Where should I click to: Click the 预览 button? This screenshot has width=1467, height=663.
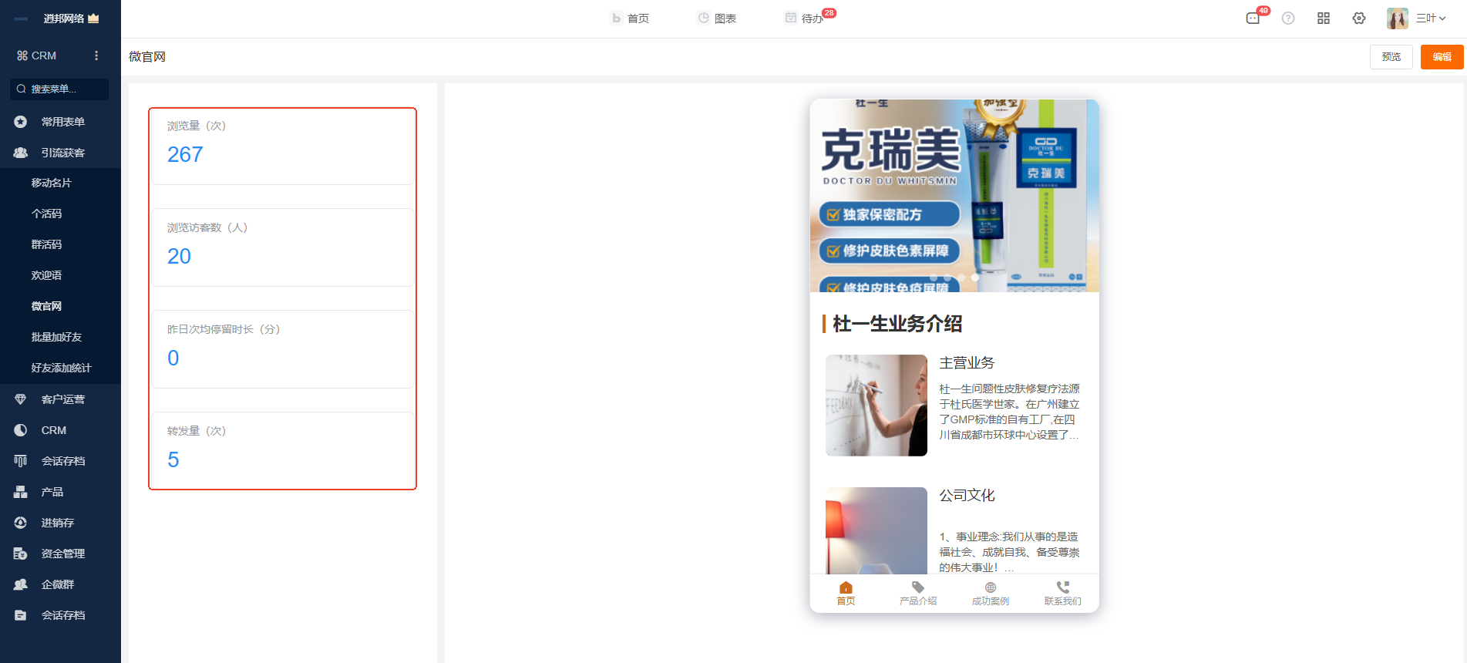(1391, 57)
